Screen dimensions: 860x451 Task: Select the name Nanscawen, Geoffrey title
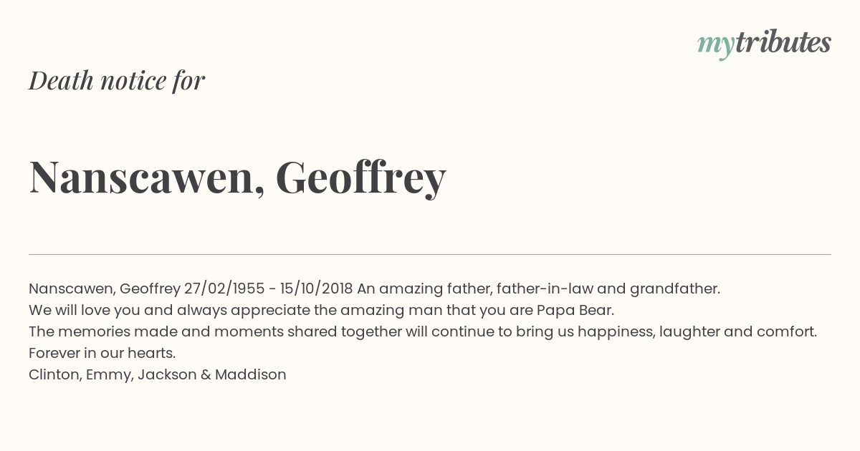[237, 178]
